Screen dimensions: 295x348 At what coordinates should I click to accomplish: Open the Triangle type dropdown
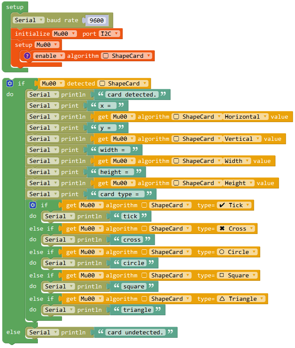tap(241, 299)
